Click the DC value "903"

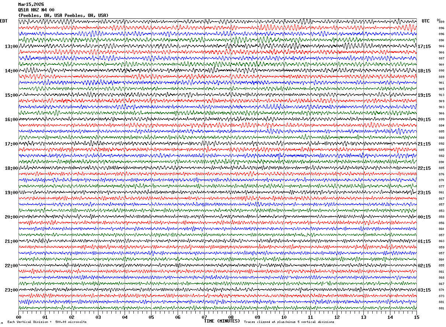441,107
